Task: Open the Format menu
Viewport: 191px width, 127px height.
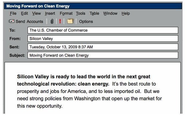Action: [66, 13]
